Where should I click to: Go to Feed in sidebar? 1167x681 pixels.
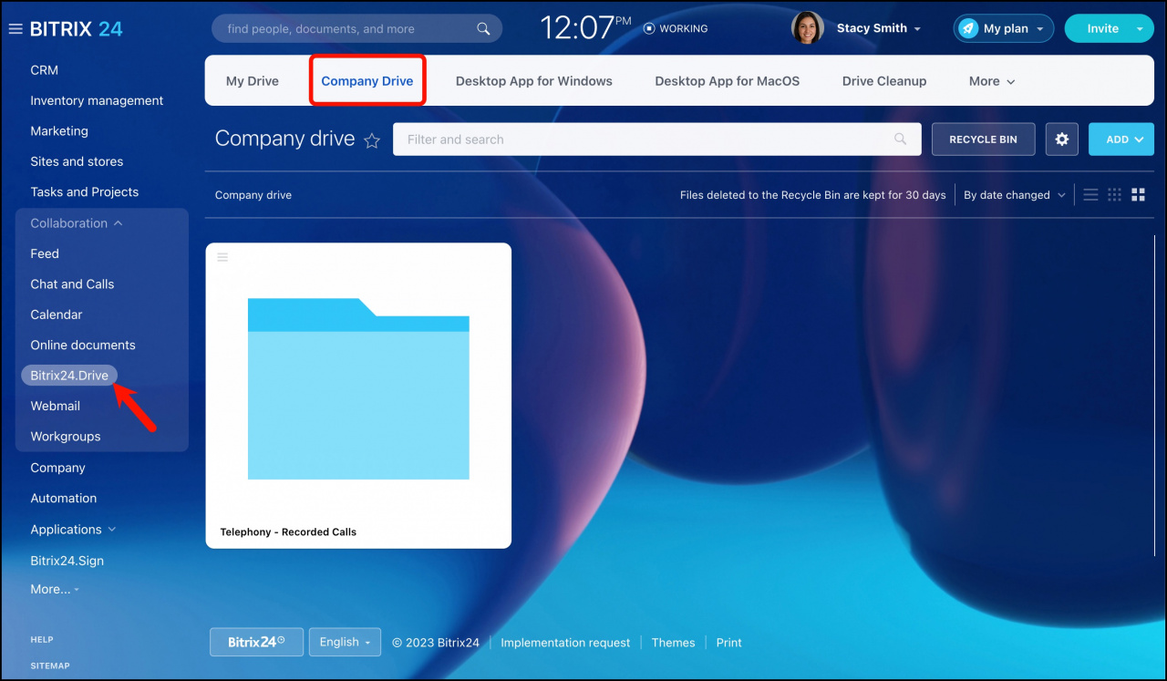pyautogui.click(x=45, y=254)
